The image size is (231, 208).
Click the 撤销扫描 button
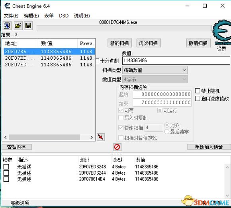pos(198,43)
